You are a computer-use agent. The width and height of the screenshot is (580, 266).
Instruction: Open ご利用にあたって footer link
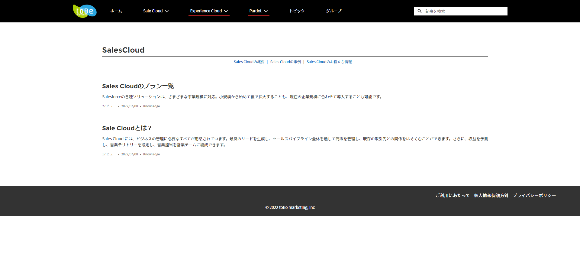point(453,196)
